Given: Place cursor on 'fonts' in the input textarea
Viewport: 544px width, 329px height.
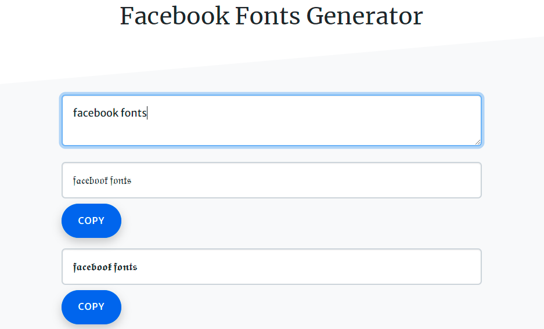Looking at the screenshot, I should point(134,113).
